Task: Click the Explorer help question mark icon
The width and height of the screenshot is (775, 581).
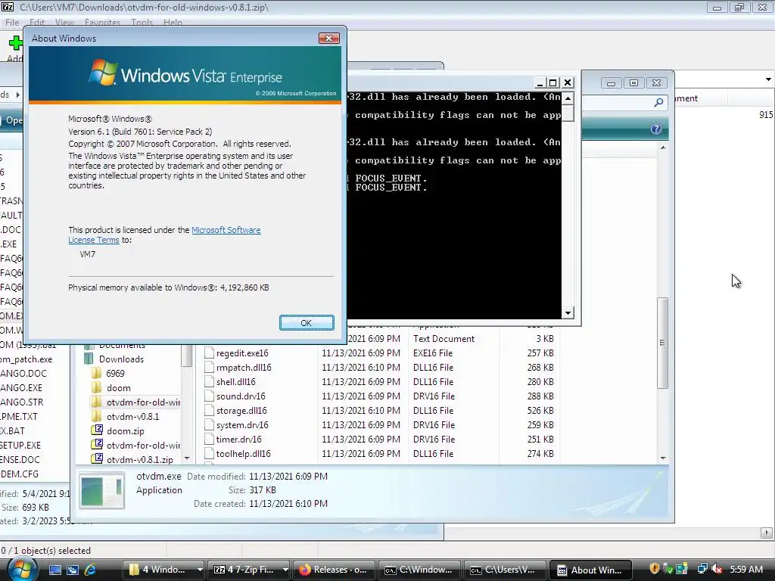Action: [x=656, y=129]
